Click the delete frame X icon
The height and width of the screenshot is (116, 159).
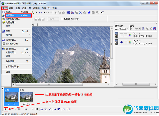point(50,109)
